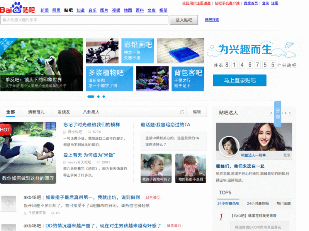
Task: Open the 分享 share ribbon
Action: pyautogui.click(x=278, y=114)
